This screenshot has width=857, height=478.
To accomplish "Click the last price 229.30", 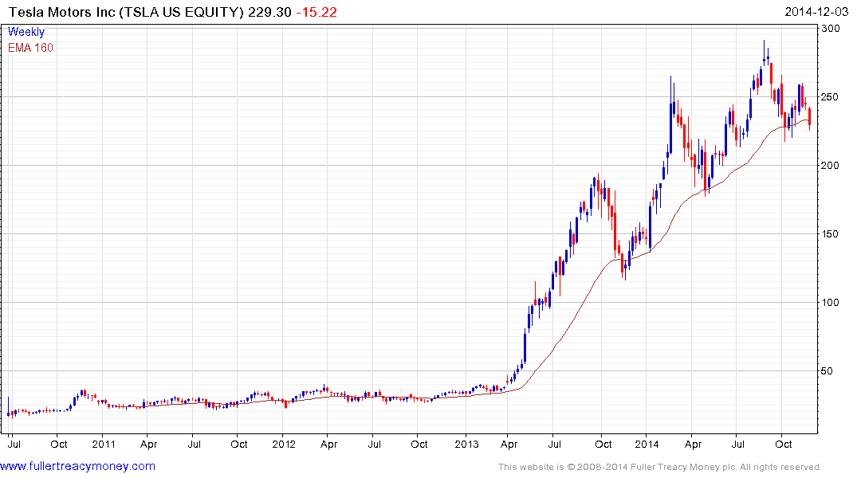I will pos(269,12).
